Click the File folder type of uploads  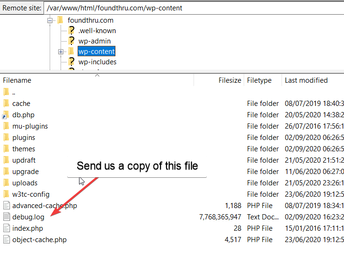(x=263, y=183)
